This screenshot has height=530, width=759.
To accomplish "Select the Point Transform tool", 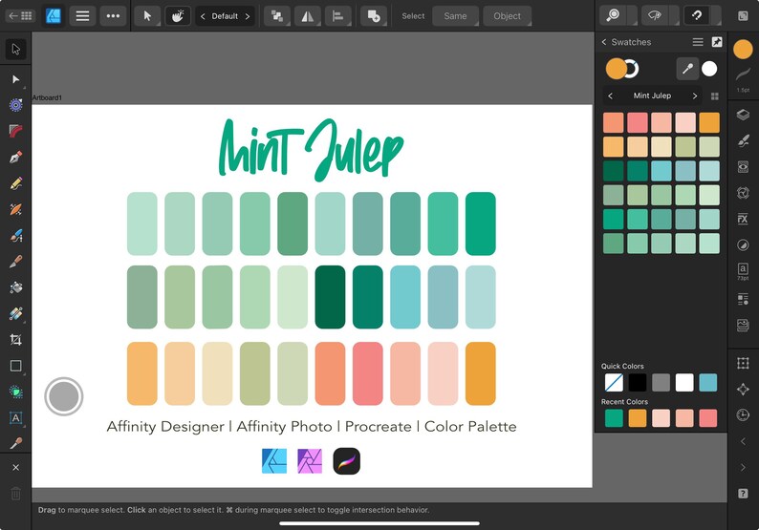I will [15, 105].
